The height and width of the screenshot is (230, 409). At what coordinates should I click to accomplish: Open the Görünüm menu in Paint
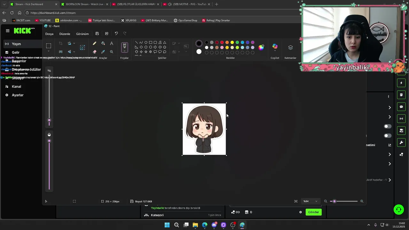pos(82,34)
